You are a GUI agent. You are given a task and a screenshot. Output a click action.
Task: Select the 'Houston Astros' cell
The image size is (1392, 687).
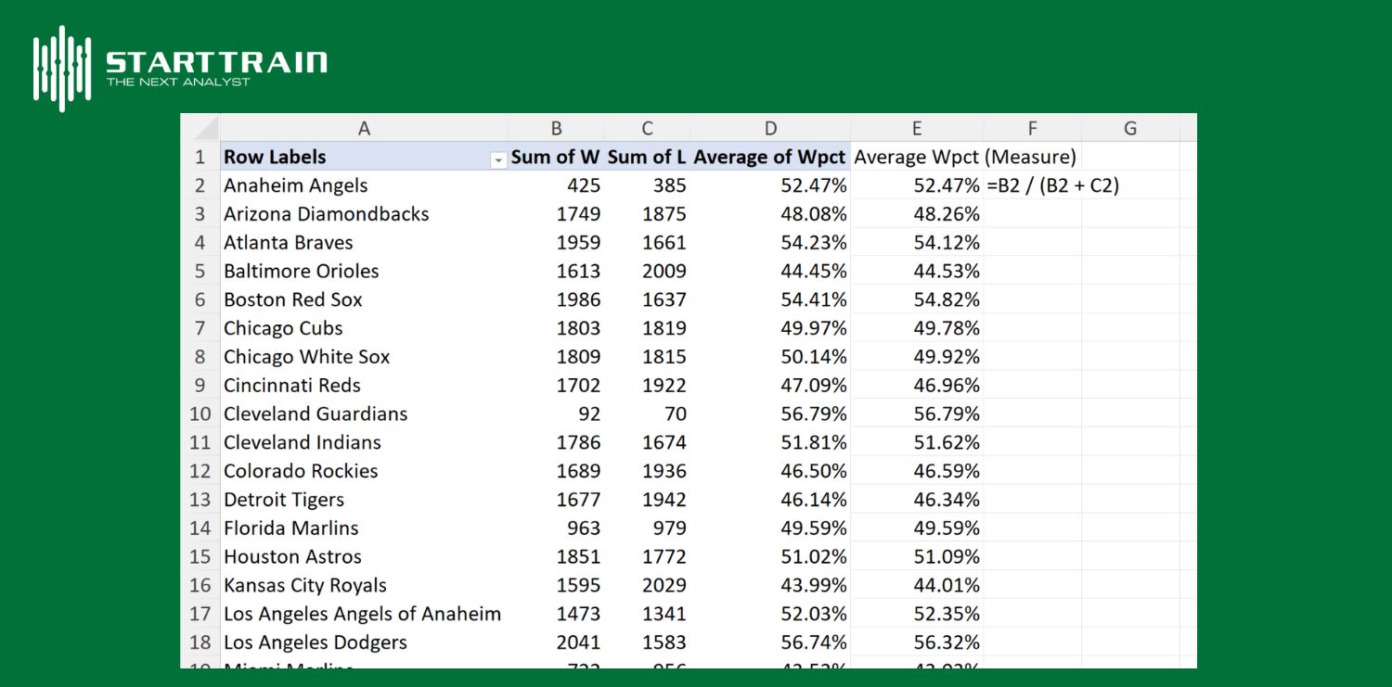[x=364, y=556]
